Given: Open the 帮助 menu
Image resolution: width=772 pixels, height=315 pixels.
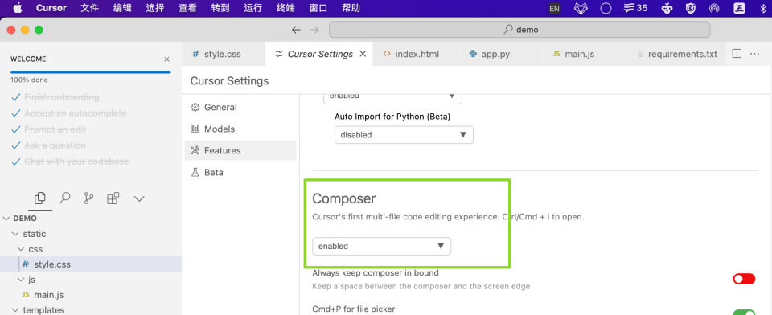Looking at the screenshot, I should click(351, 8).
